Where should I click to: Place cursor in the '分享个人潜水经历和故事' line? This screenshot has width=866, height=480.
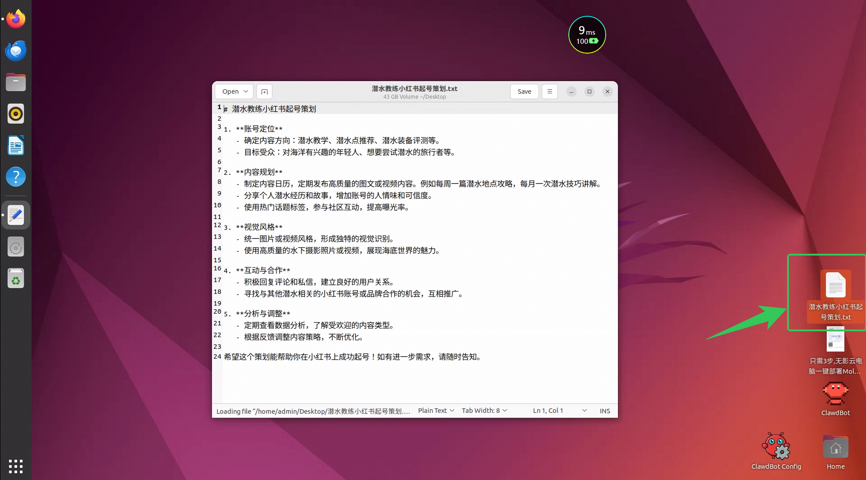335,196
